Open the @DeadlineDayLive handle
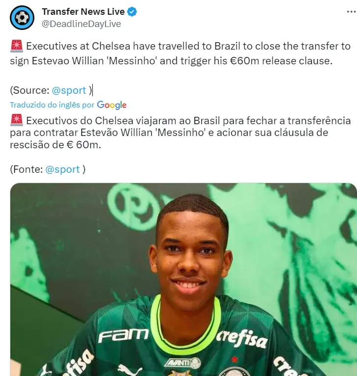357x376 pixels. coord(82,24)
